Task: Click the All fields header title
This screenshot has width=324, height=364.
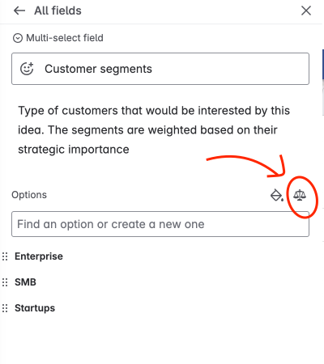Action: pyautogui.click(x=58, y=11)
